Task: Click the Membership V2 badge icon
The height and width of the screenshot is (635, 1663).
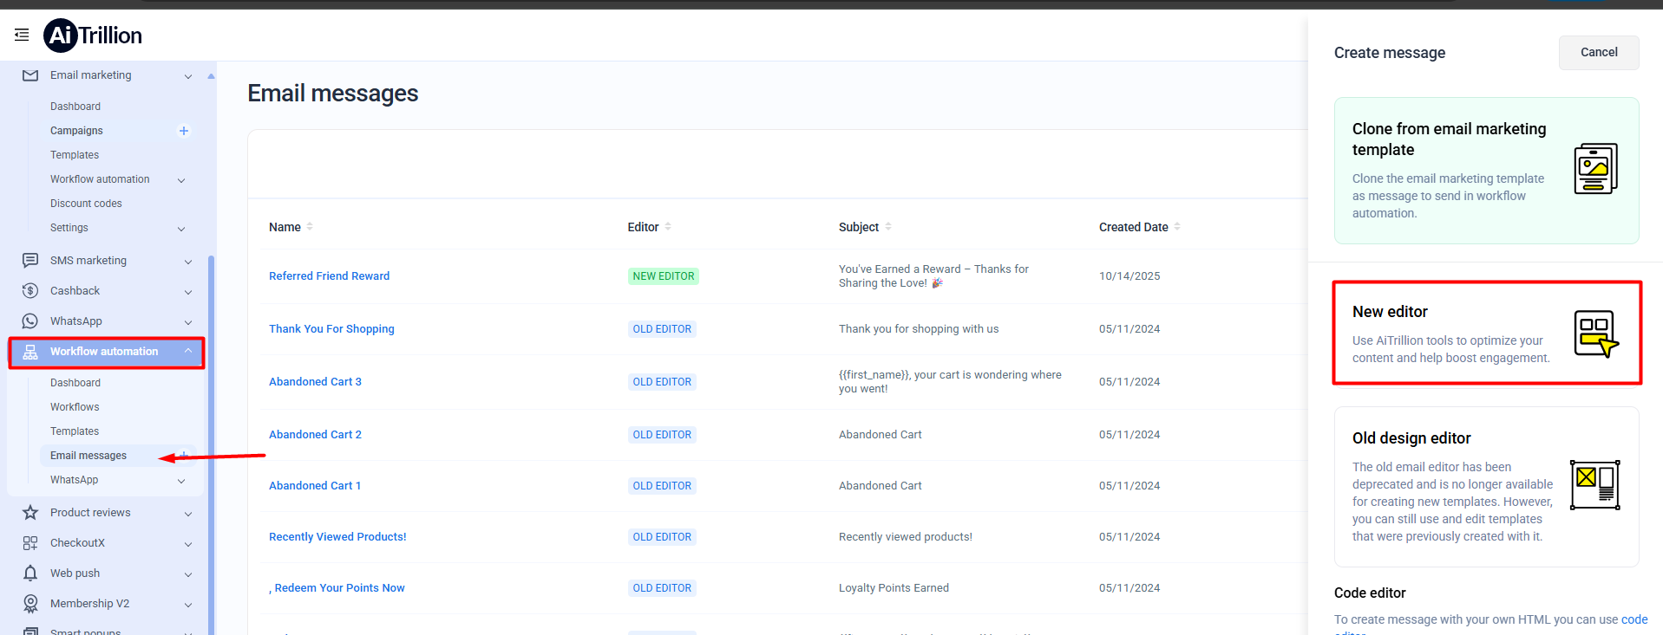Action: [x=30, y=604]
